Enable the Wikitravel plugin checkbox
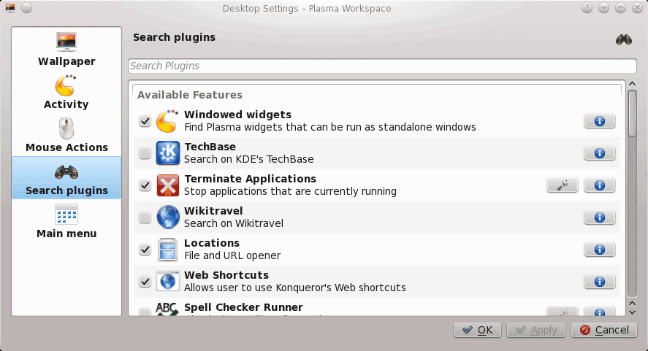The width and height of the screenshot is (648, 351). 145,217
